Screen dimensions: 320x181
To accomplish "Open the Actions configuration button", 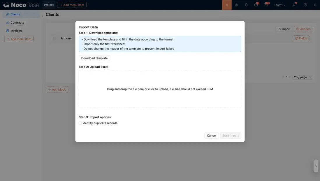I will [303, 29].
